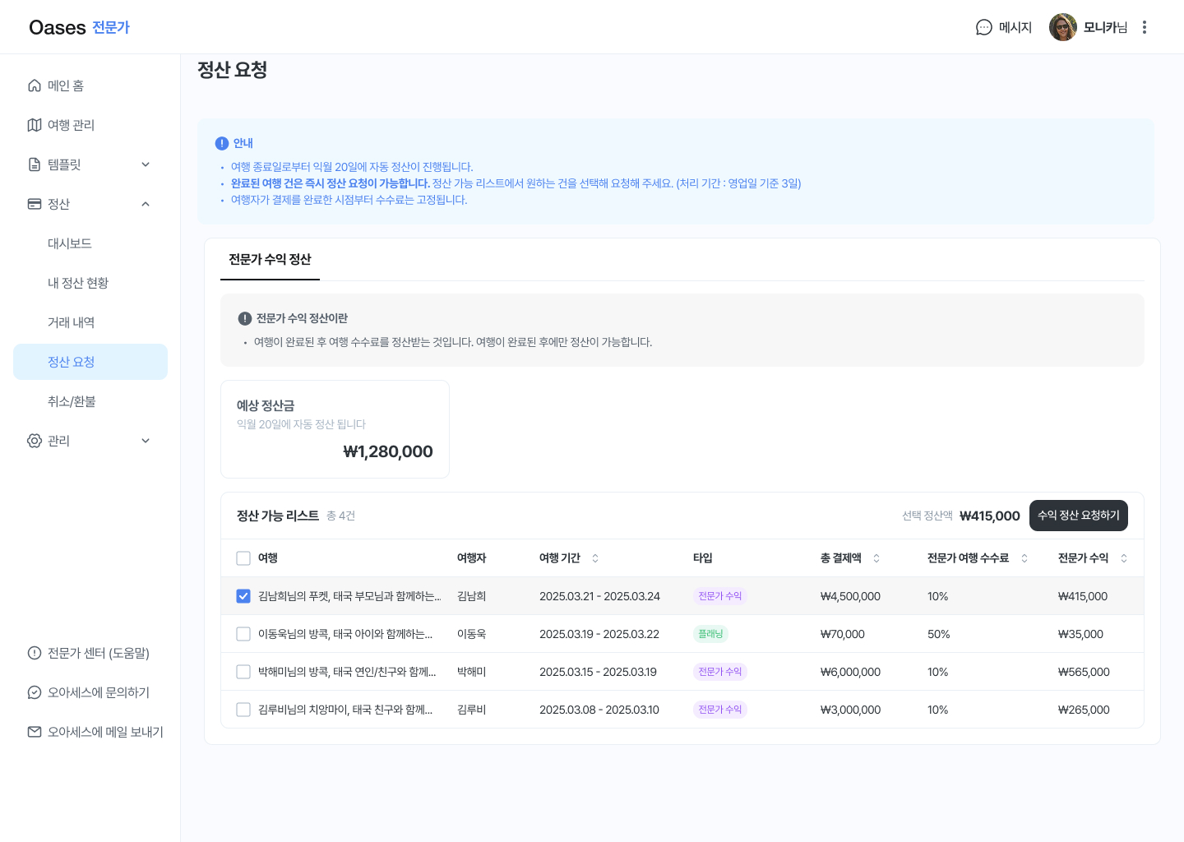Uncheck the 김남희 trip row checkbox
Image resolution: width=1184 pixels, height=842 pixels.
pos(243,596)
